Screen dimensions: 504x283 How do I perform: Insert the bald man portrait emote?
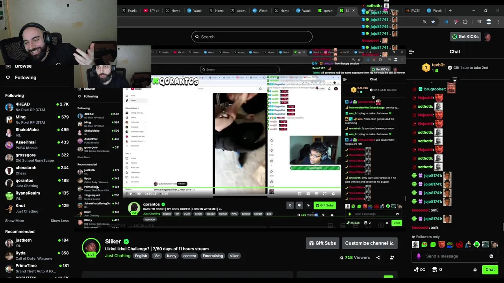(x=416, y=245)
